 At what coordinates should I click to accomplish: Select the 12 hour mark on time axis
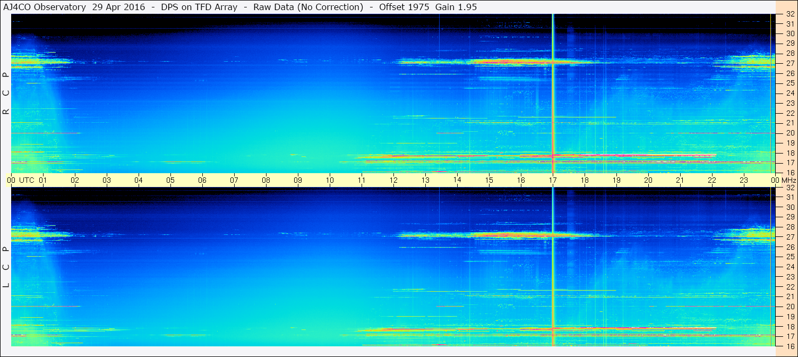[x=393, y=180]
